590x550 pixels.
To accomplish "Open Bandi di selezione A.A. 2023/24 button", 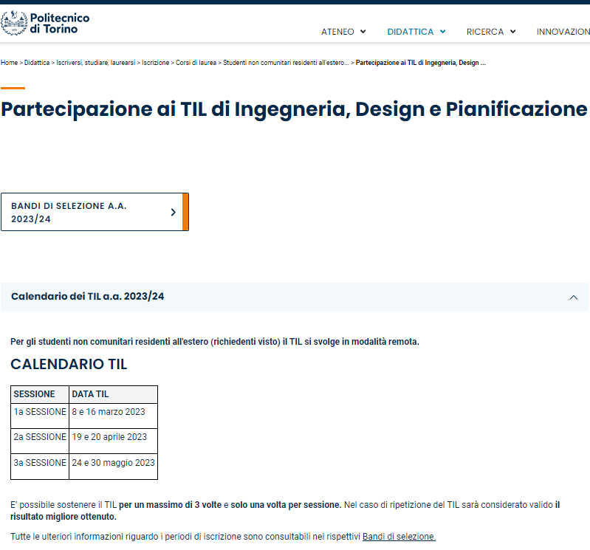I will (x=95, y=212).
